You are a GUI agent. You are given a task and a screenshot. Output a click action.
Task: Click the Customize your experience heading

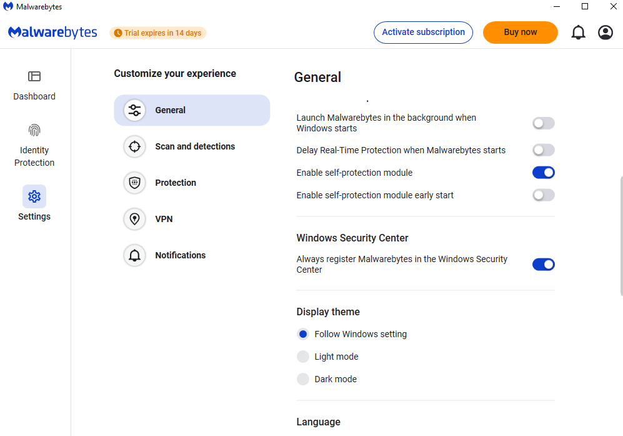pos(175,74)
